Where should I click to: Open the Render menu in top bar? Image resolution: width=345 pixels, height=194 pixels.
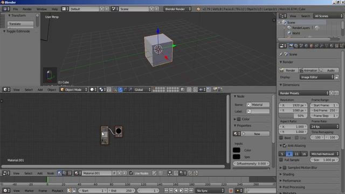coord(27,9)
